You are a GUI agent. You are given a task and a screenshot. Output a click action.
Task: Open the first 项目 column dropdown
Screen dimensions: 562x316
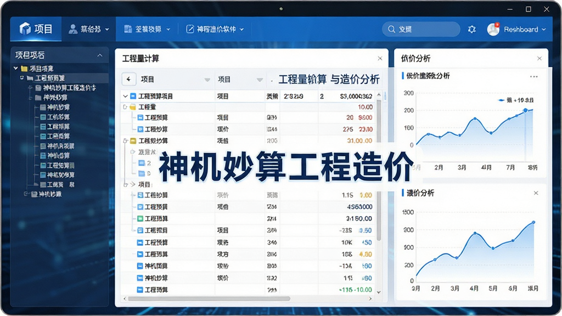pyautogui.click(x=207, y=80)
